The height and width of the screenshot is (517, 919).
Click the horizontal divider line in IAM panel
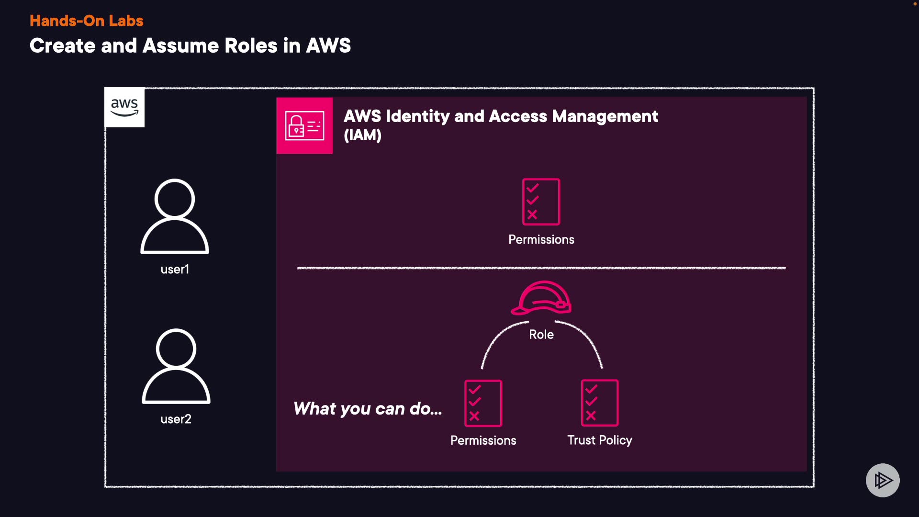click(541, 268)
